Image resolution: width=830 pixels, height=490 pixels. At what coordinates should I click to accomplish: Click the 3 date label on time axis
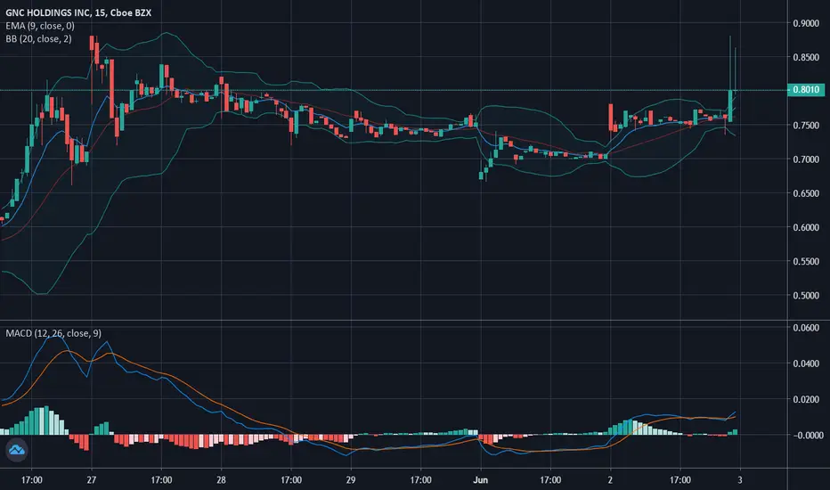pos(740,480)
